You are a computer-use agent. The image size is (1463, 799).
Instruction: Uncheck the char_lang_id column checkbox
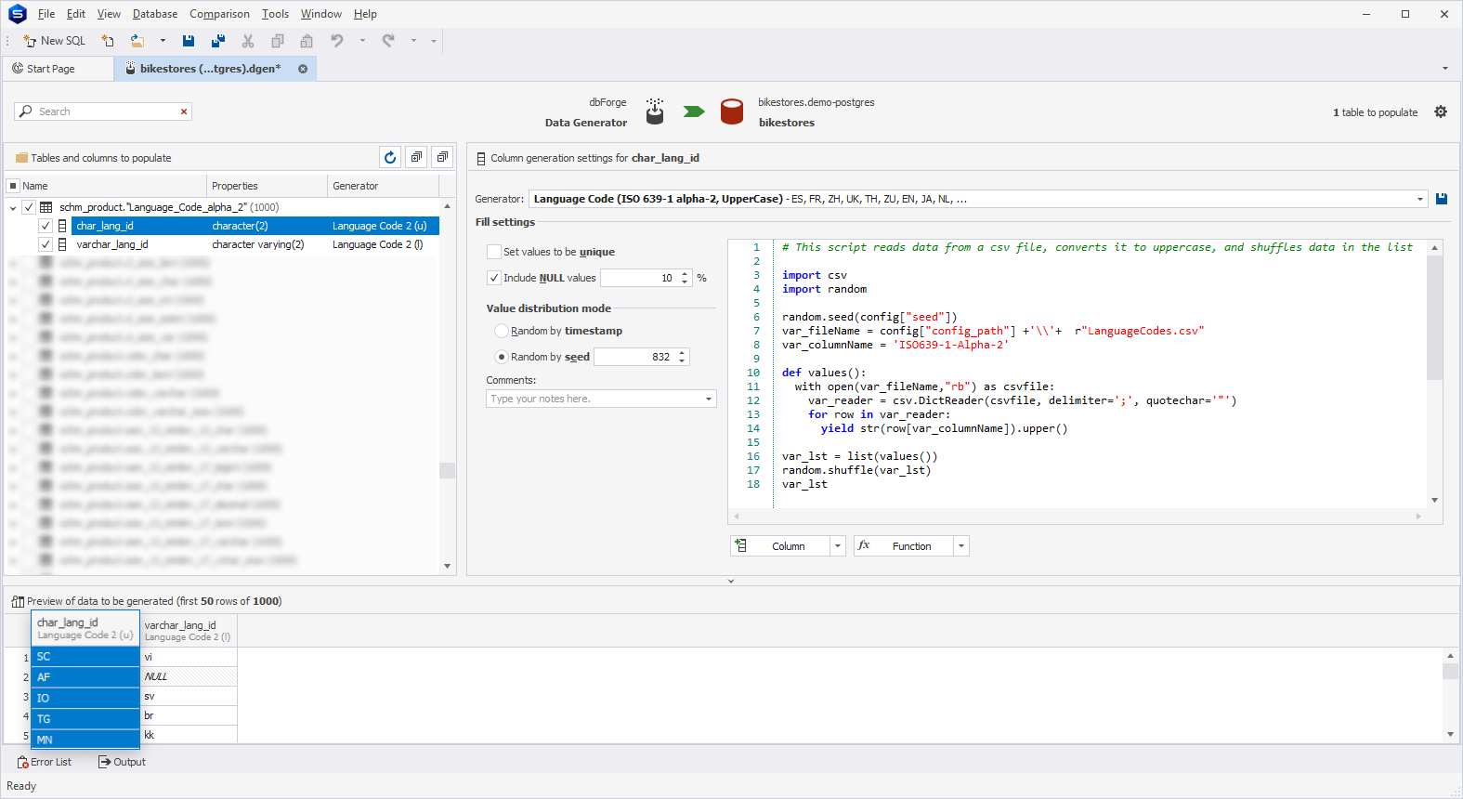(x=46, y=226)
